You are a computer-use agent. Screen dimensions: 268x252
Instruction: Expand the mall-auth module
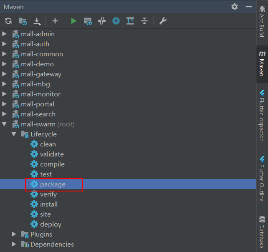coord(4,44)
